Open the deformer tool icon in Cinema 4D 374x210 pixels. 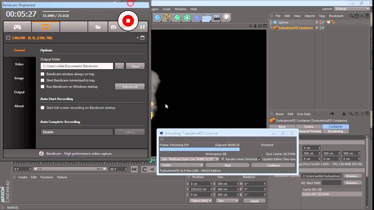pos(197,18)
